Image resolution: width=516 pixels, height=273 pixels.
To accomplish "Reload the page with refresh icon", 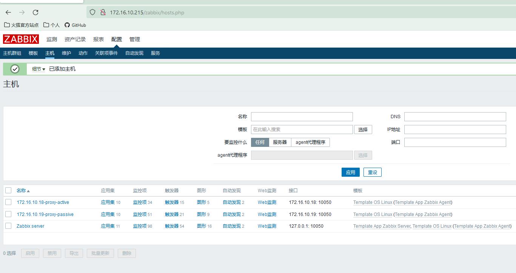I will click(35, 12).
